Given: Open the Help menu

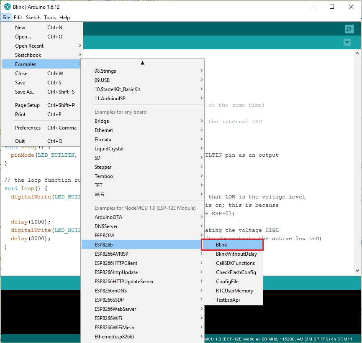Looking at the screenshot, I should coord(64,18).
